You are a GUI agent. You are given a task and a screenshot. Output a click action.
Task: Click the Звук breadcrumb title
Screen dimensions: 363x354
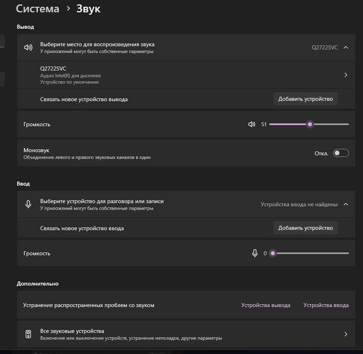[88, 9]
